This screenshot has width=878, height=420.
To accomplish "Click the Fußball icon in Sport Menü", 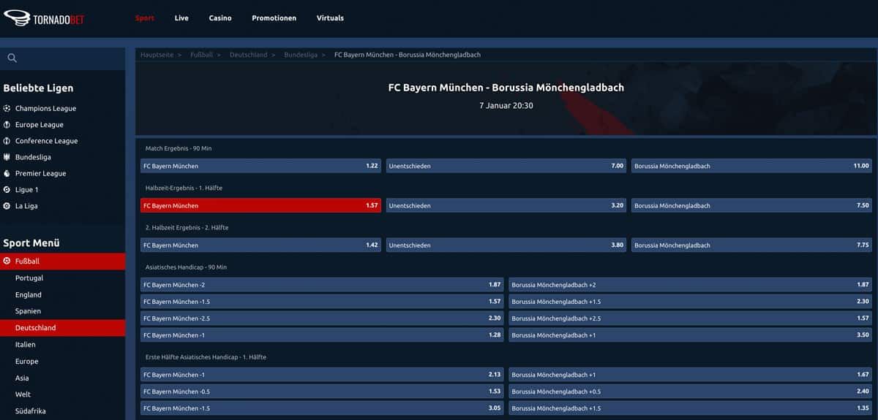I will (7, 261).
